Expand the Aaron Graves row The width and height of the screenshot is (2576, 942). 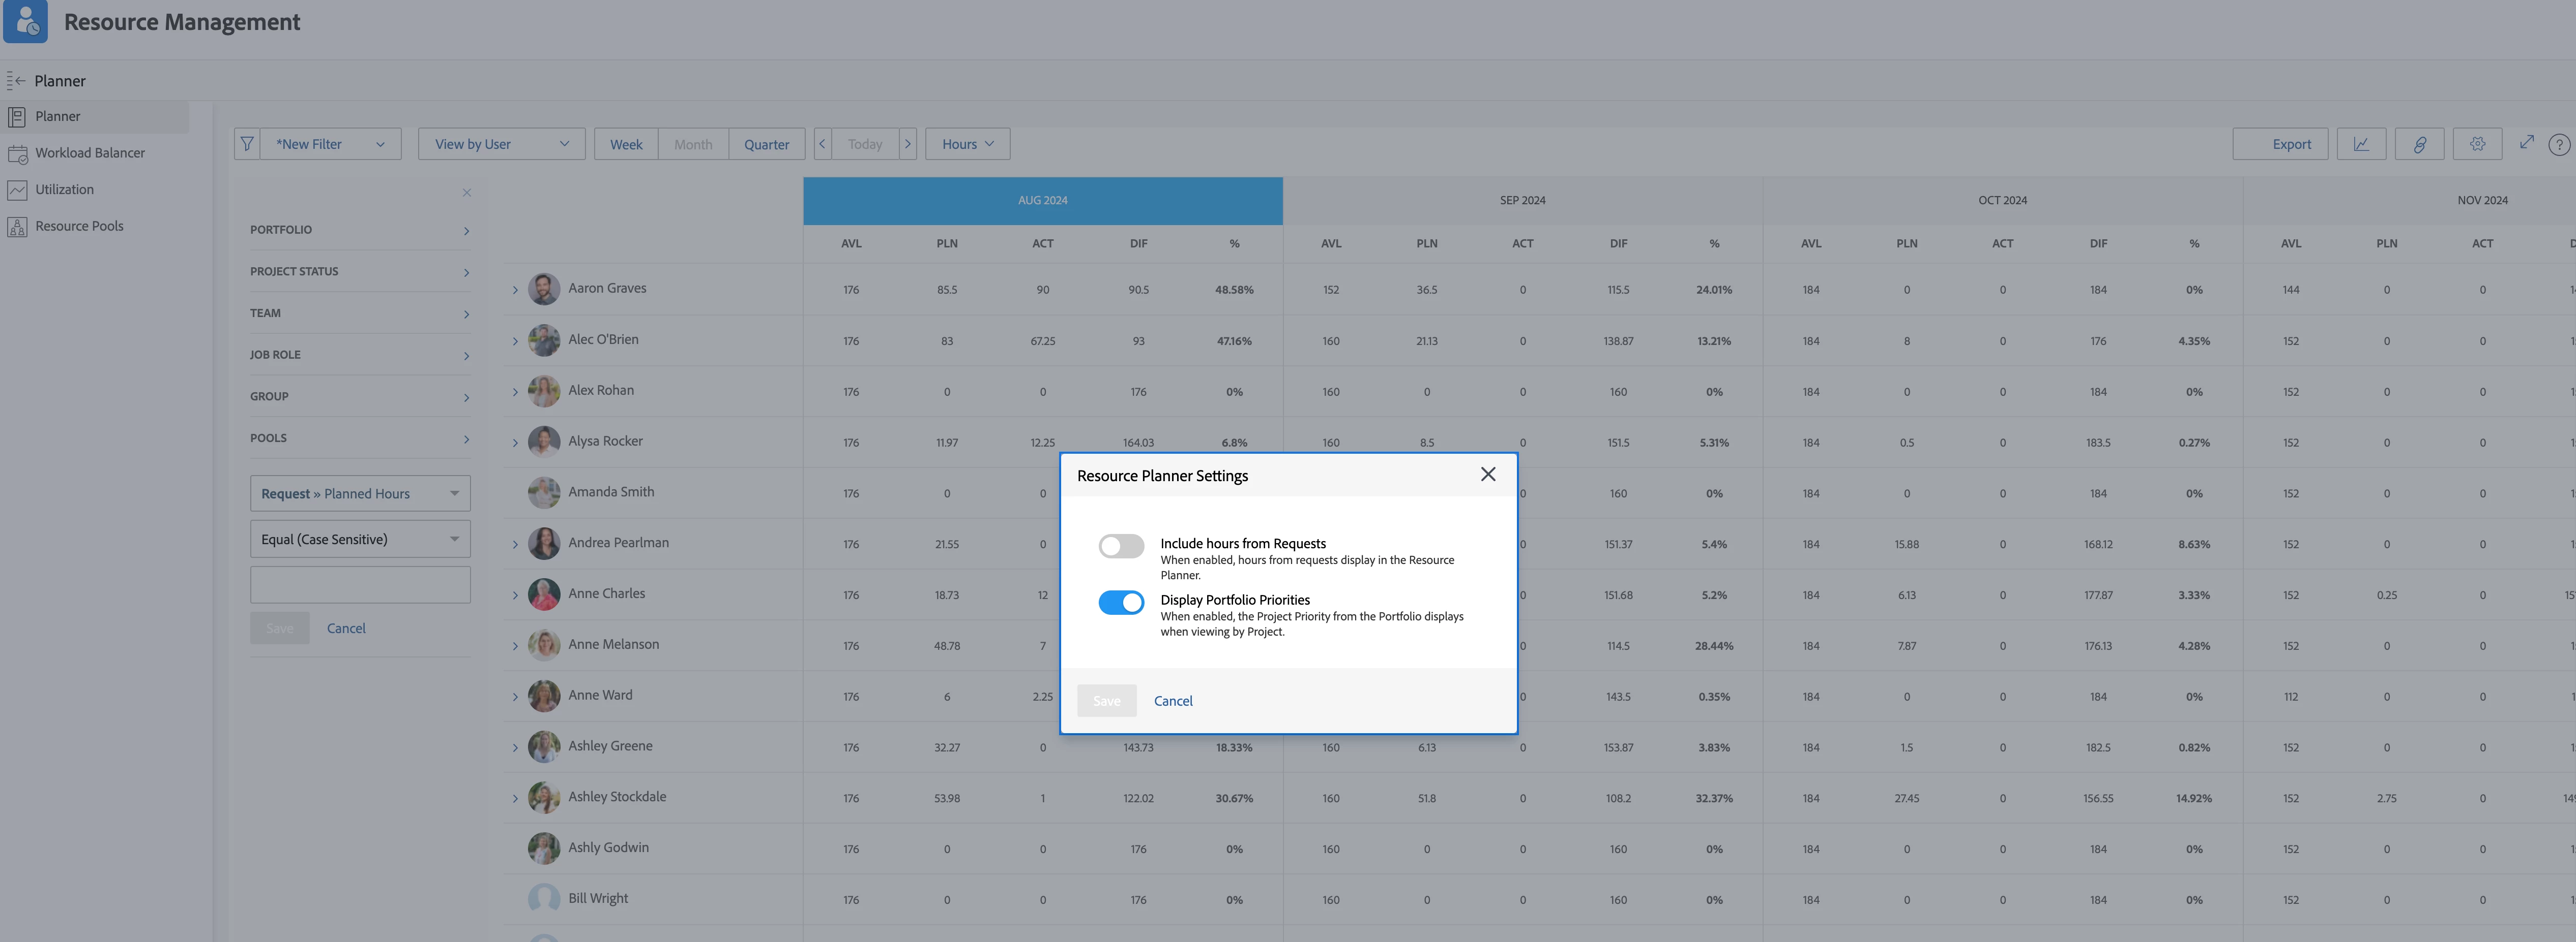516,290
